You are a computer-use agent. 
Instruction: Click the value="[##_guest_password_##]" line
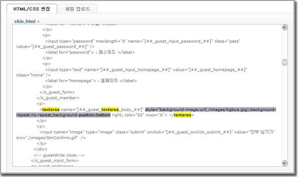(55, 47)
